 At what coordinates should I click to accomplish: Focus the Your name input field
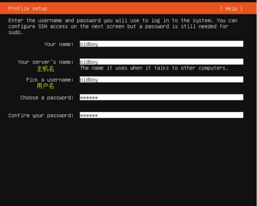click(161, 44)
